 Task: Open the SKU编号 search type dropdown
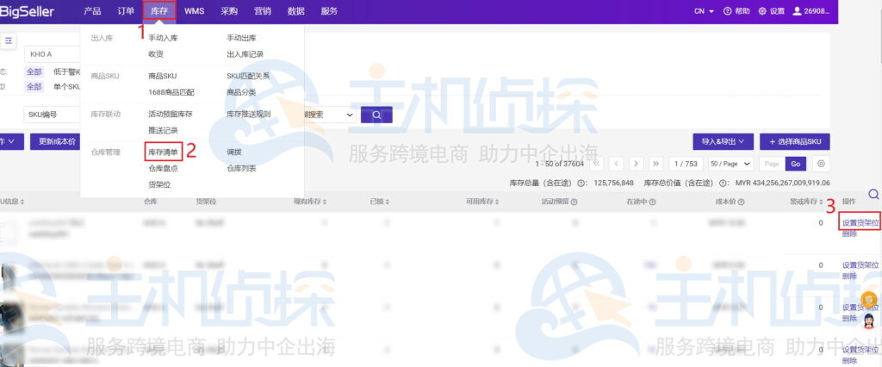53,115
